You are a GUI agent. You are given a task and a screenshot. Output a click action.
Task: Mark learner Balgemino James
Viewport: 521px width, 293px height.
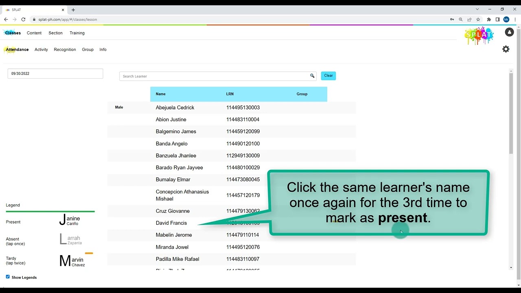pyautogui.click(x=176, y=131)
